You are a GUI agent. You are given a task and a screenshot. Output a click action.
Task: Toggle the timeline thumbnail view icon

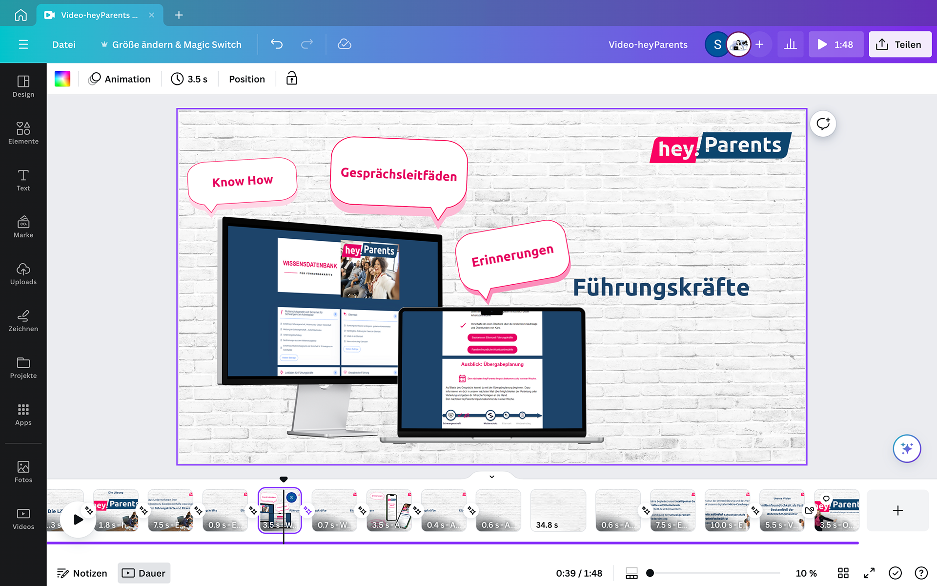631,573
